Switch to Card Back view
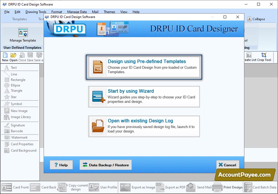Viewport: 278px width, 194px height. pos(43,187)
